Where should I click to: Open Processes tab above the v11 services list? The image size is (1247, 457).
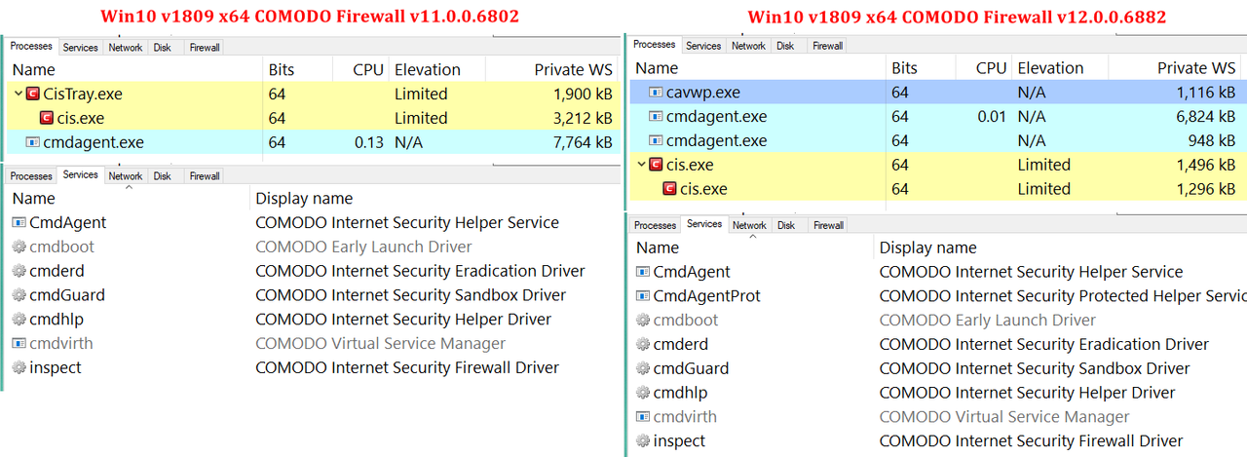point(31,176)
